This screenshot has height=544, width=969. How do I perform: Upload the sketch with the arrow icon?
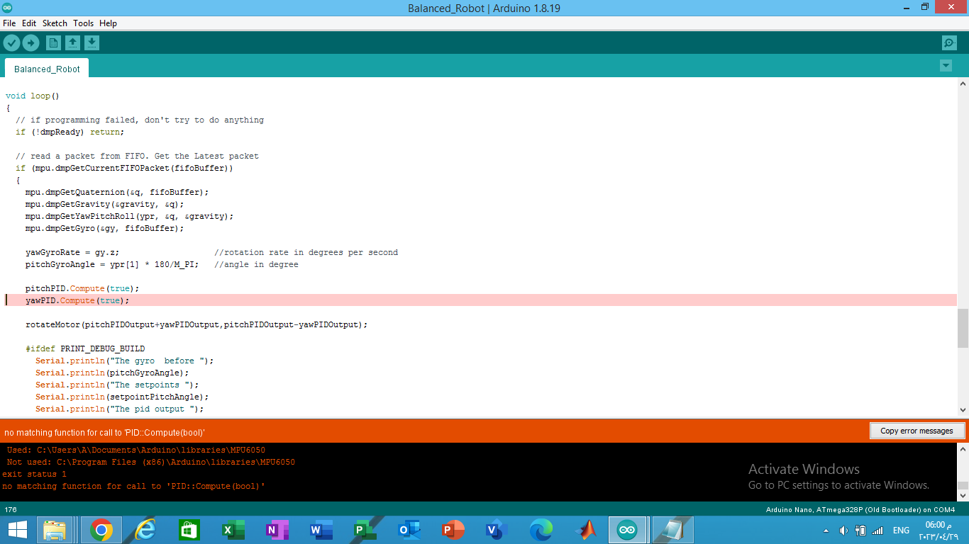(x=31, y=42)
